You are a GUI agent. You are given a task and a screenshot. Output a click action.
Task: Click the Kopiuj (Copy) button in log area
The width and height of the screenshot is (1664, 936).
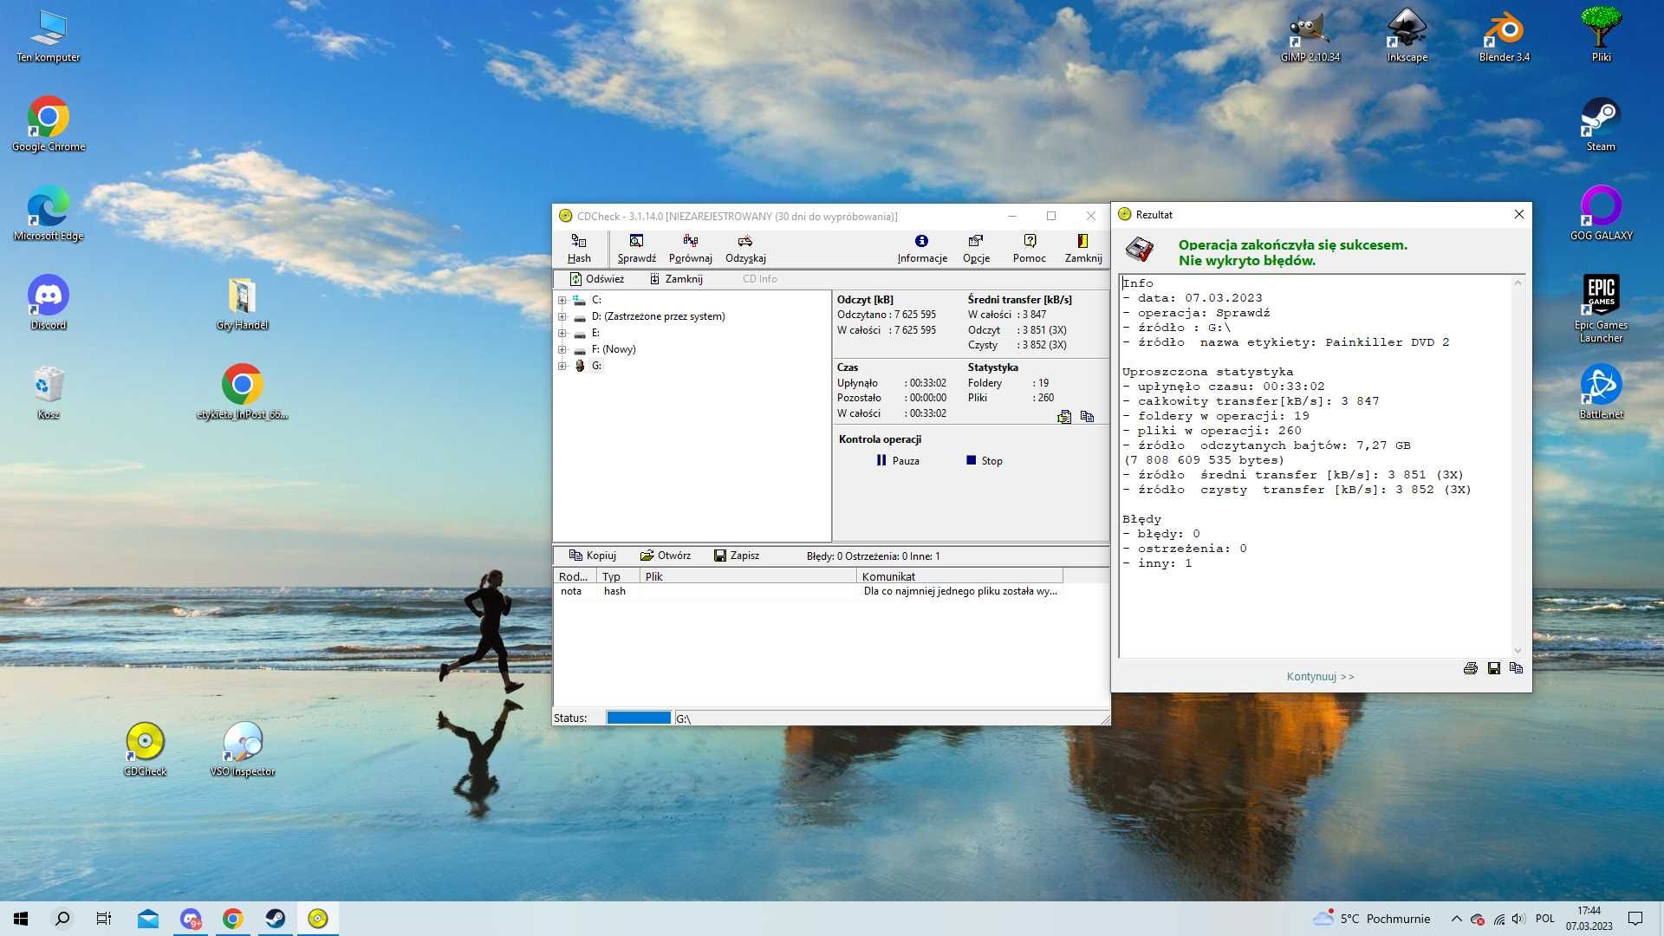592,556
